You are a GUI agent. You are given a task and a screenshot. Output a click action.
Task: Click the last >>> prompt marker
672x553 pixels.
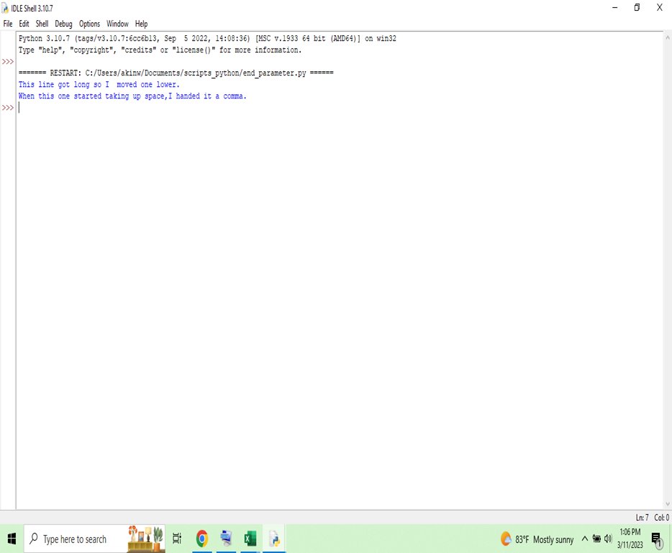point(8,108)
